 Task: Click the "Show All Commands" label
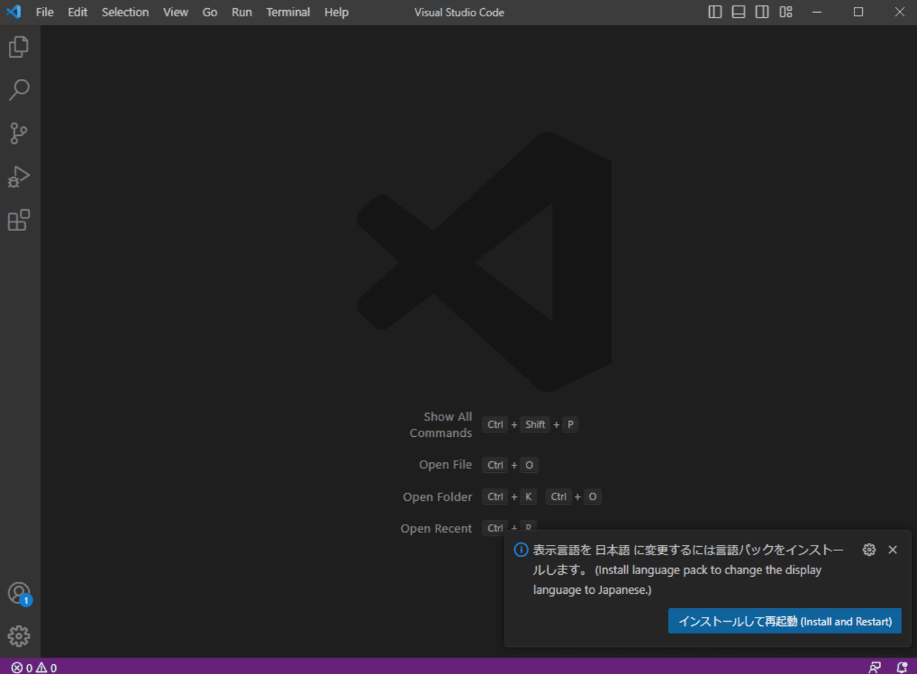pyautogui.click(x=441, y=425)
